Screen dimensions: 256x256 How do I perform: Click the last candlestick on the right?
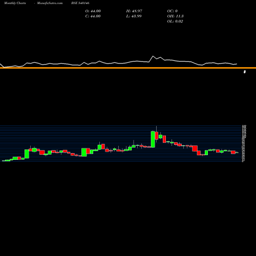coord(237,153)
